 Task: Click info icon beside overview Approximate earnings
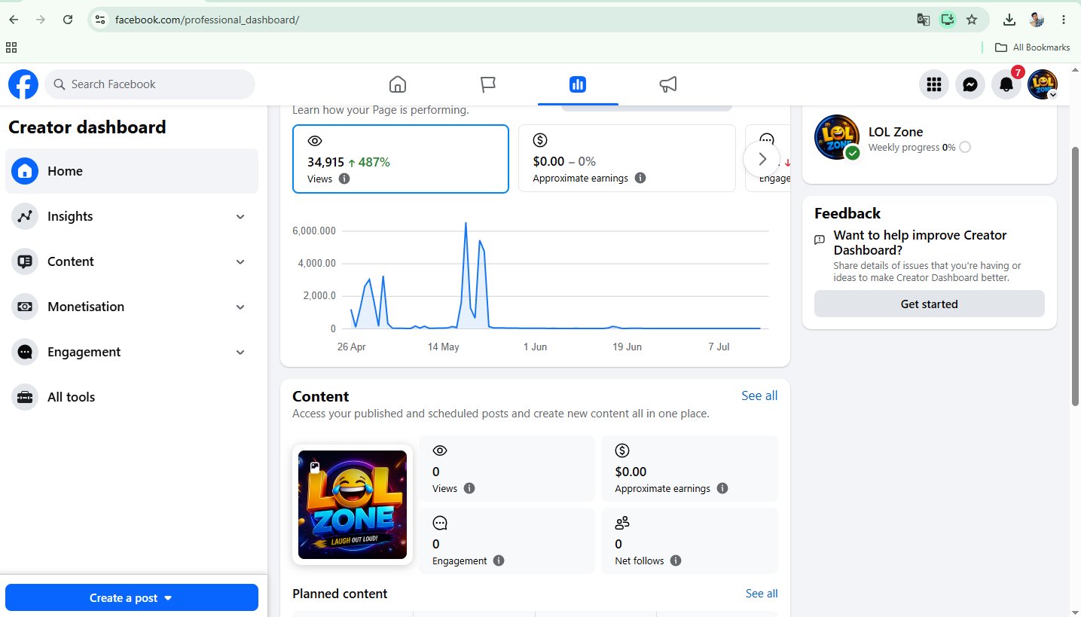(640, 178)
